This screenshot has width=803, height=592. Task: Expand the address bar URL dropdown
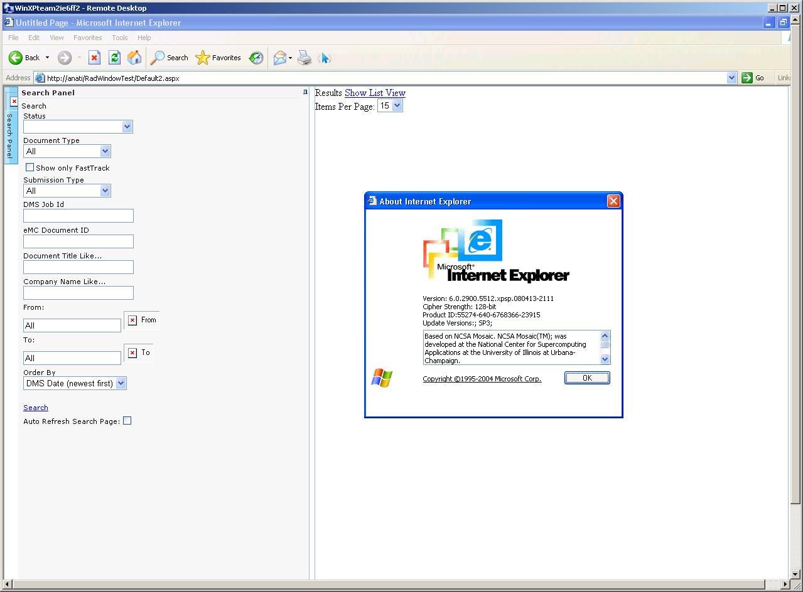pos(731,78)
